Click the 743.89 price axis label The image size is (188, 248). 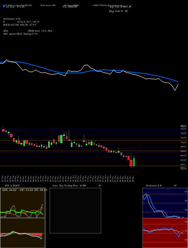click(x=183, y=133)
